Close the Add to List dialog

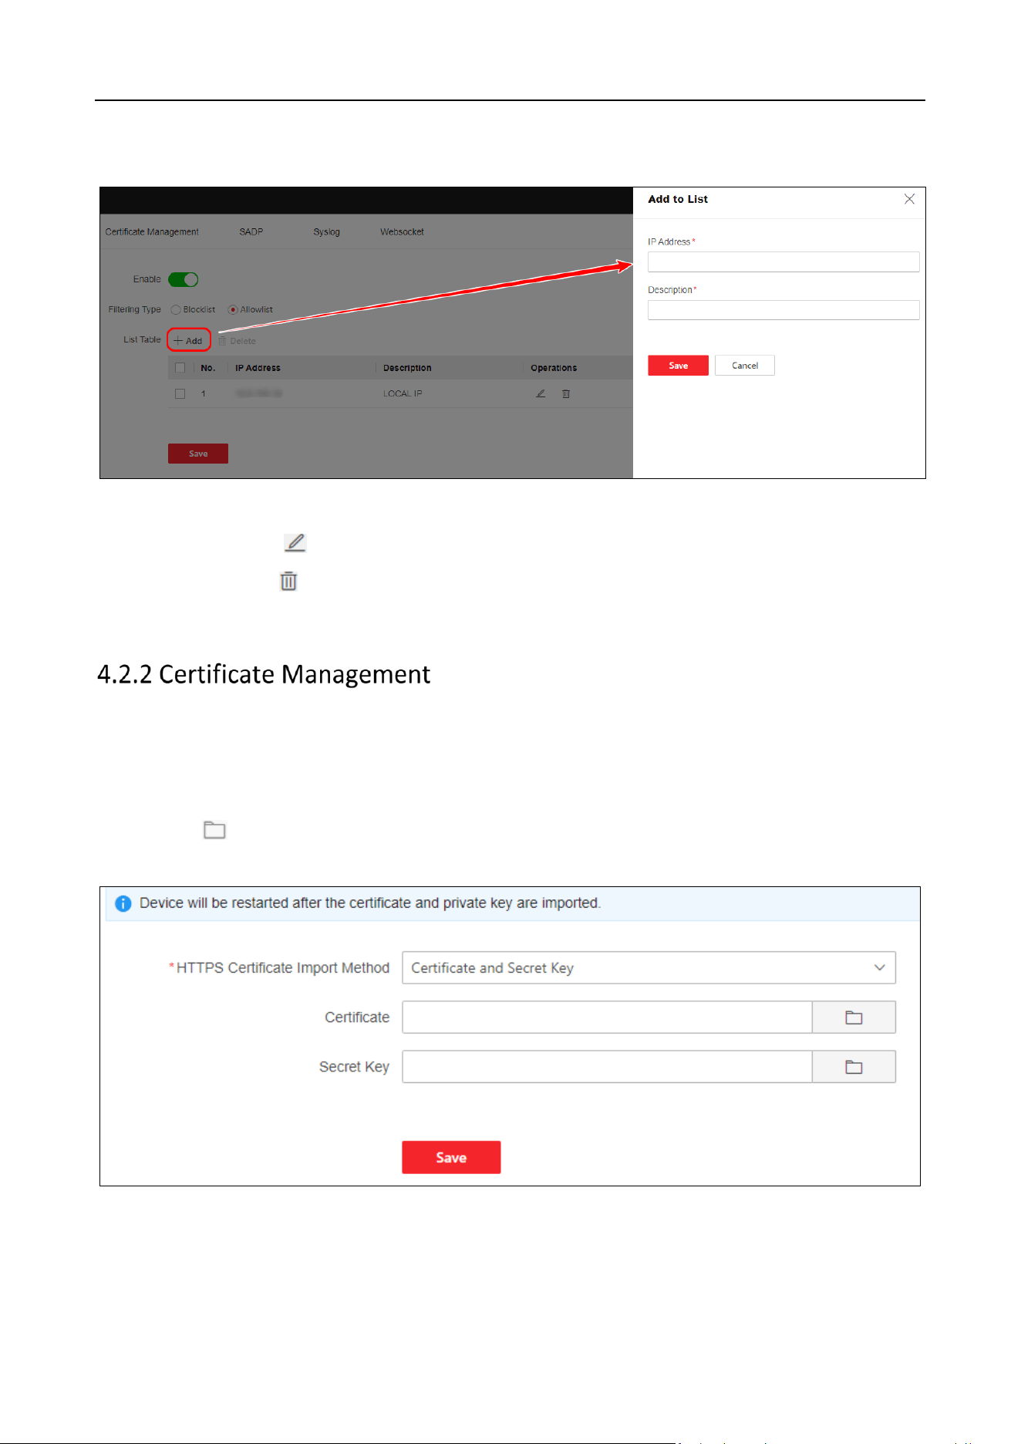point(909,199)
